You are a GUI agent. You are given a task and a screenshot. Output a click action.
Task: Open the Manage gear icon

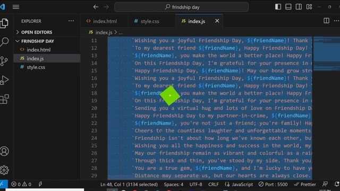point(4,170)
